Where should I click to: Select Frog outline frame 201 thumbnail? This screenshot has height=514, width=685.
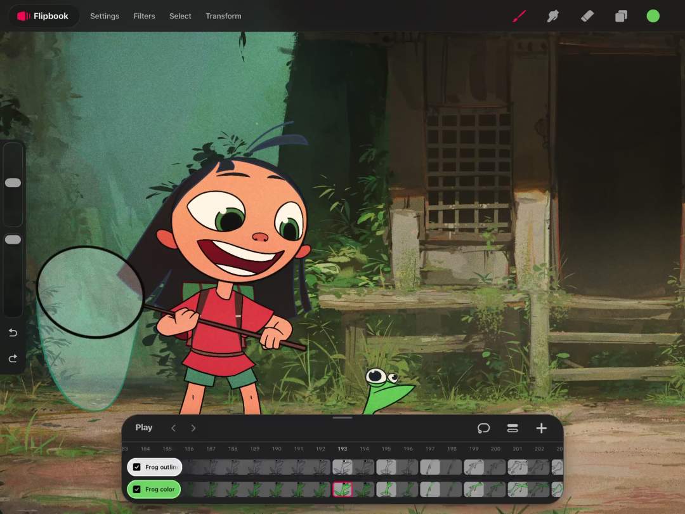coord(518,467)
